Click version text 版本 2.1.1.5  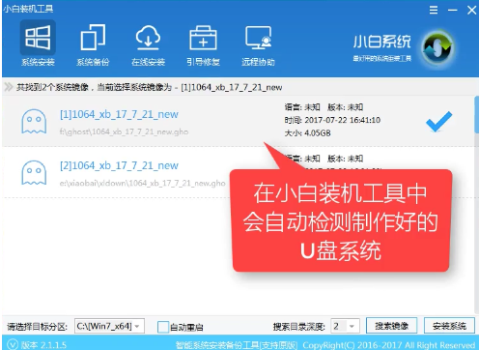pos(43,345)
